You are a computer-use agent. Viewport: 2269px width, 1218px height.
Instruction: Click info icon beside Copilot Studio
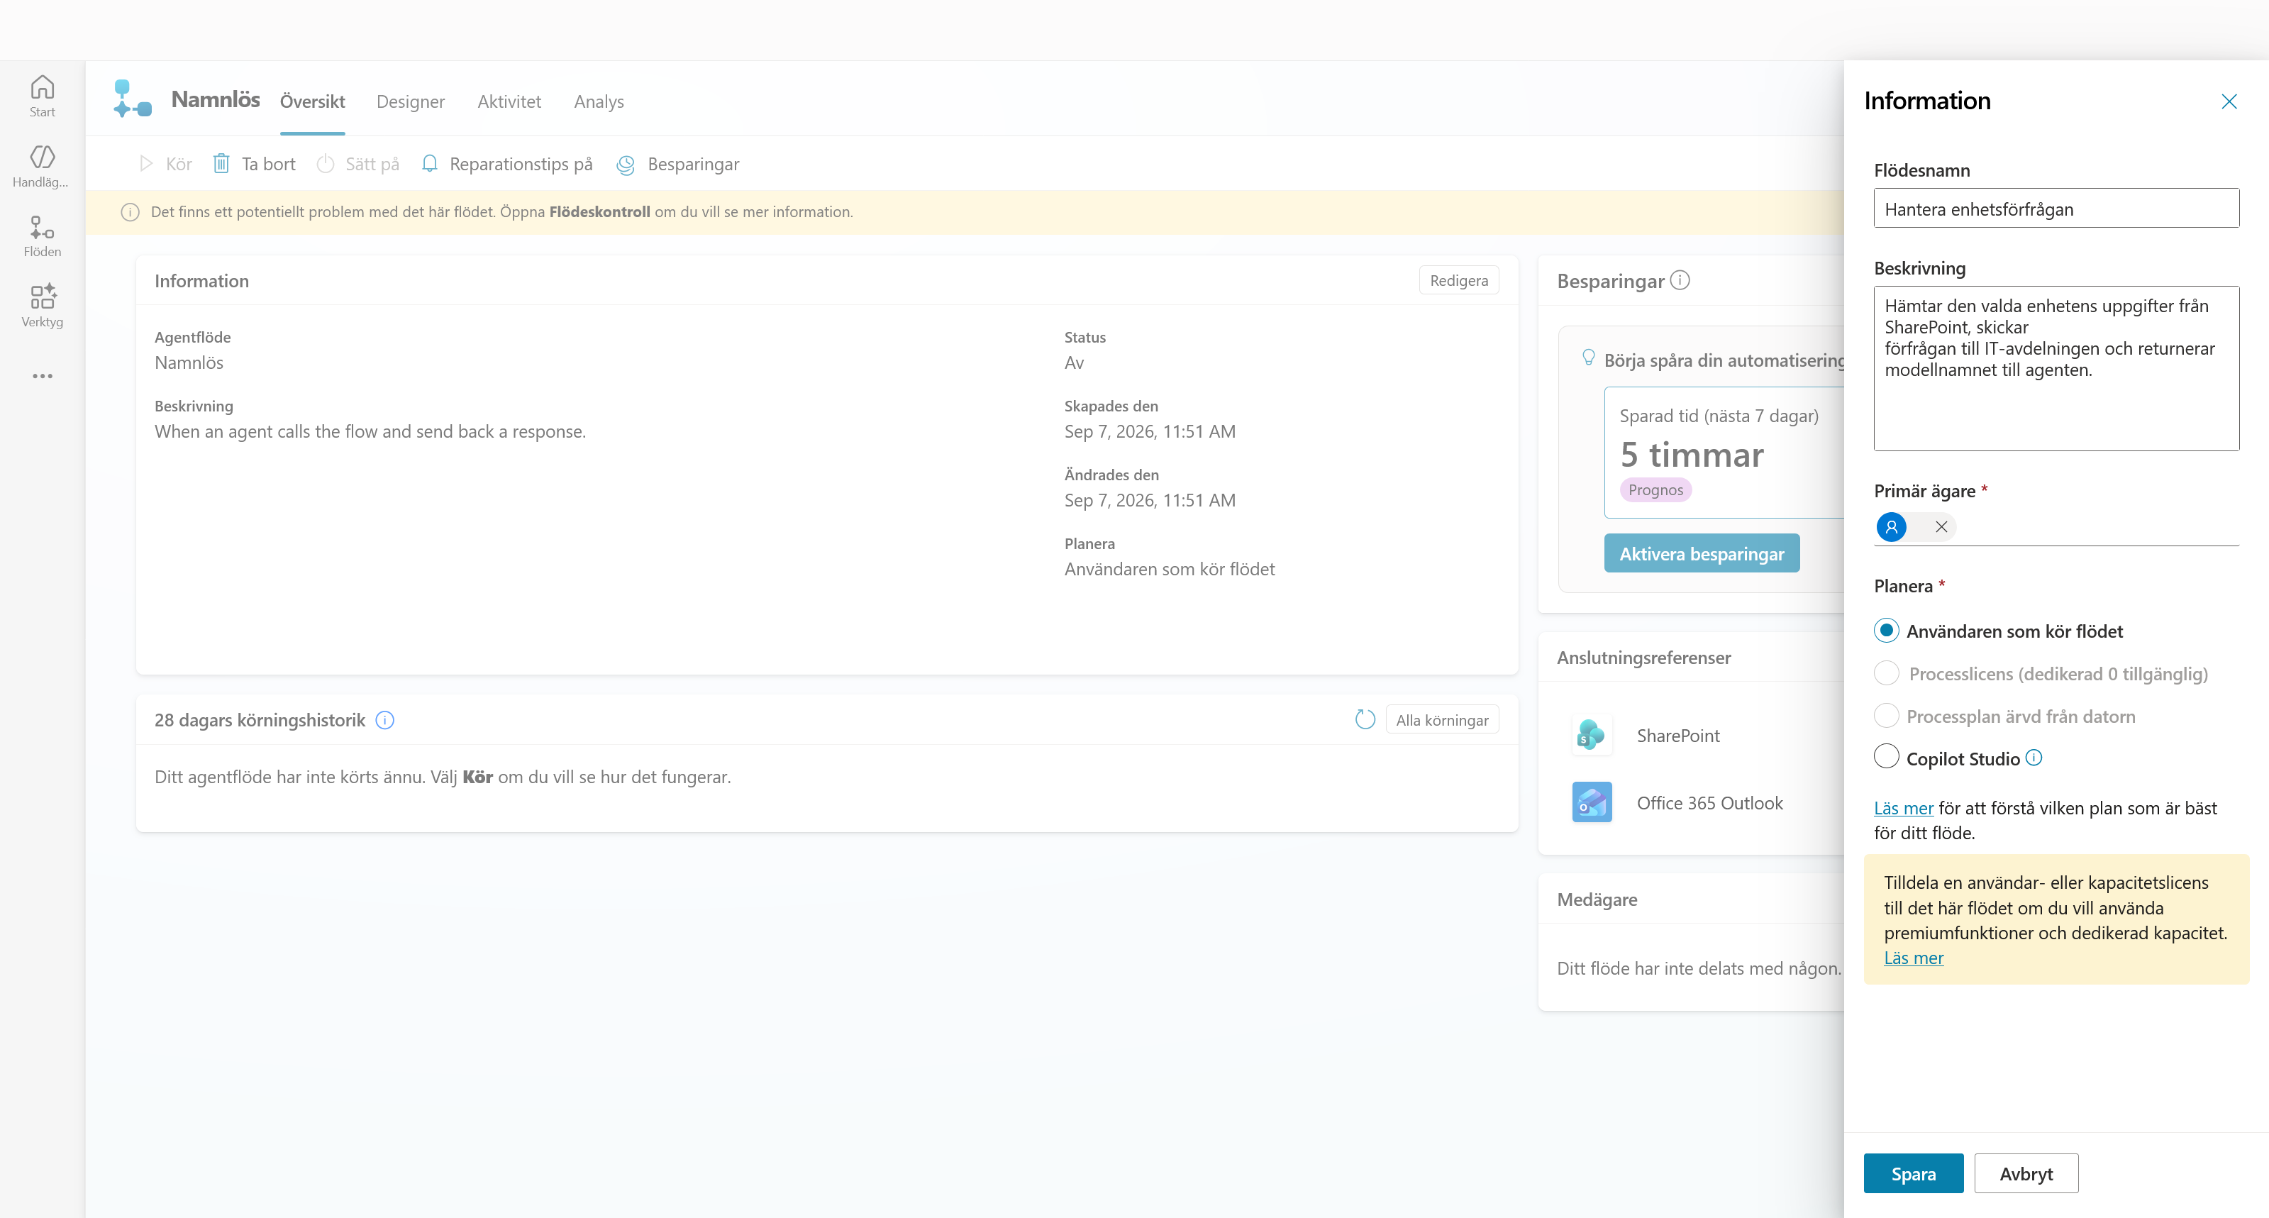tap(2034, 758)
